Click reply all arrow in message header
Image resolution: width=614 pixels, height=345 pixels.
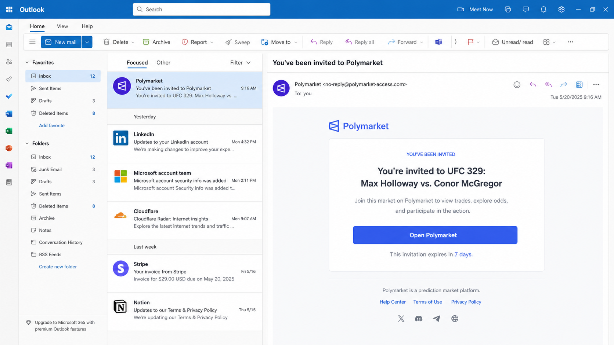pyautogui.click(x=548, y=85)
